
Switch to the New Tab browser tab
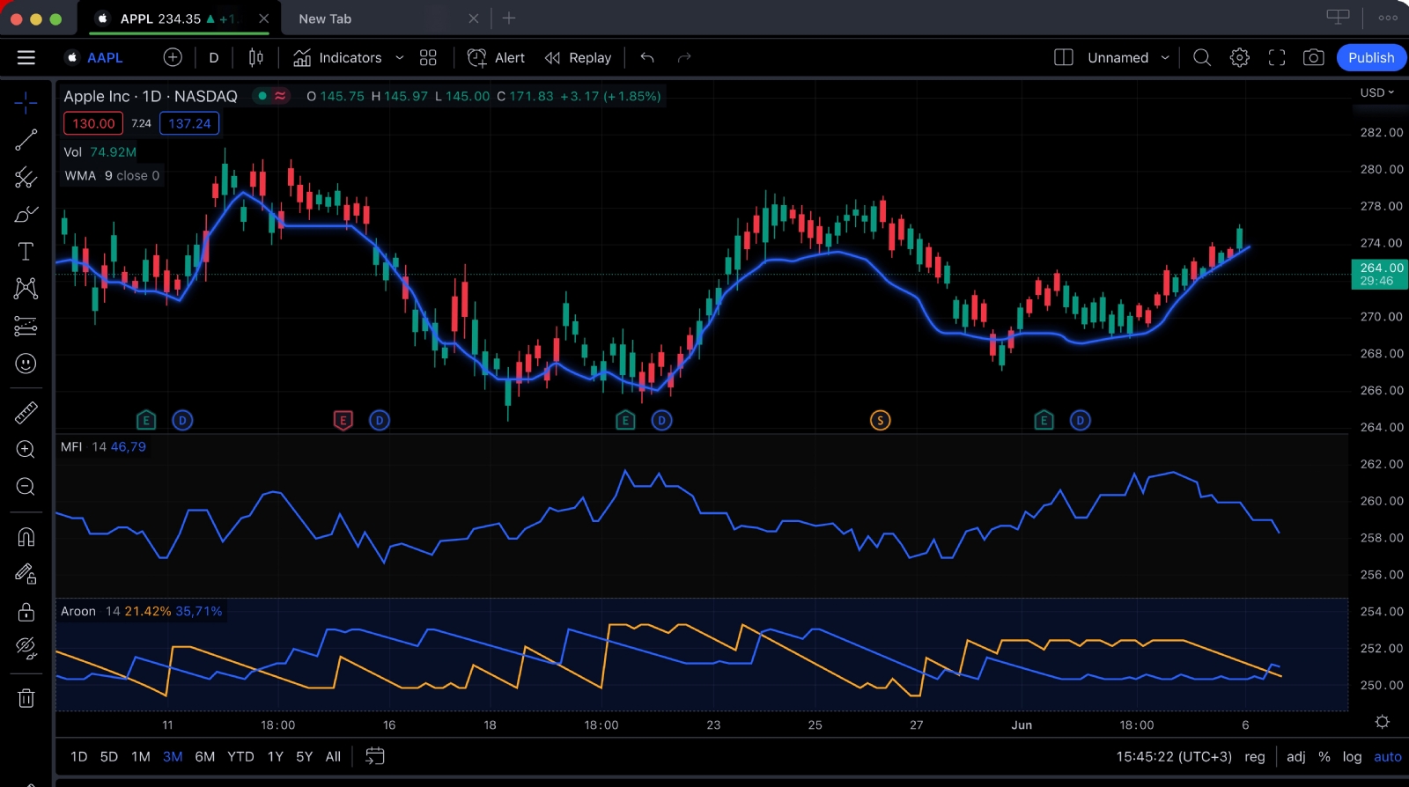[x=325, y=18]
